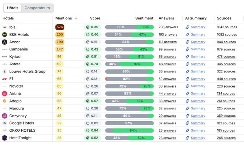Image resolution: width=244 pixels, height=145 pixels.
Task: Click the Score column header
Action: tap(95, 18)
